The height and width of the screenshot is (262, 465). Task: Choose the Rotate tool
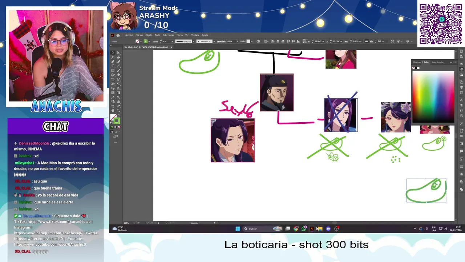tap(113, 80)
